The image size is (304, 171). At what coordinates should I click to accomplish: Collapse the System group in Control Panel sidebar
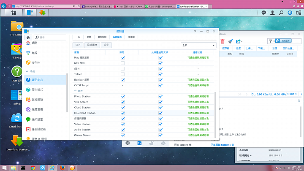27,71
